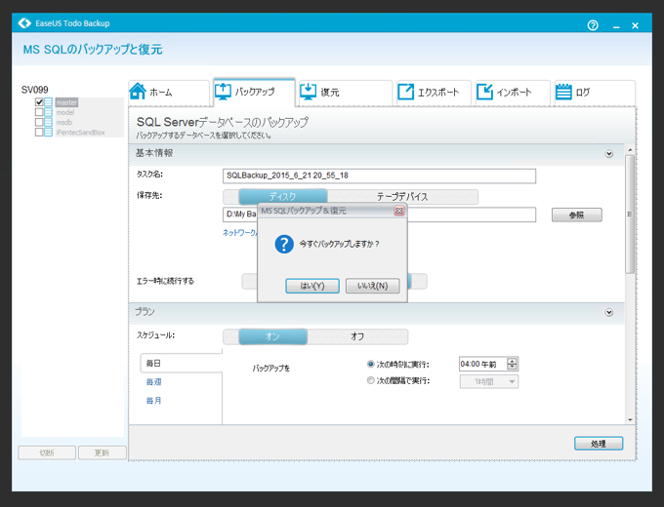Click the scrollbar down arrow
664x507 pixels.
point(630,420)
